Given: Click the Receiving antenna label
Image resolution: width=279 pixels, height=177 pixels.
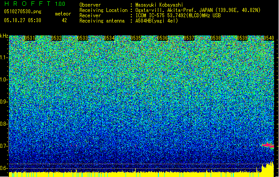Looking at the screenshot, I should pos(102,21).
